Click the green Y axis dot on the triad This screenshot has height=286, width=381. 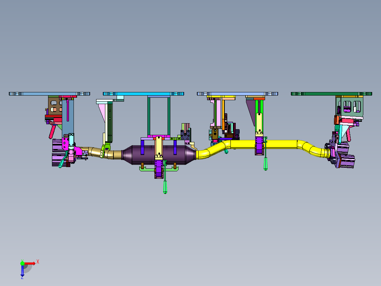pos(22,263)
